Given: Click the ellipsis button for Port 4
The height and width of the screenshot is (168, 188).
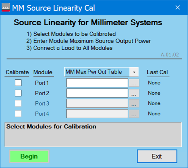Looking at the screenshot, I should point(134,114).
